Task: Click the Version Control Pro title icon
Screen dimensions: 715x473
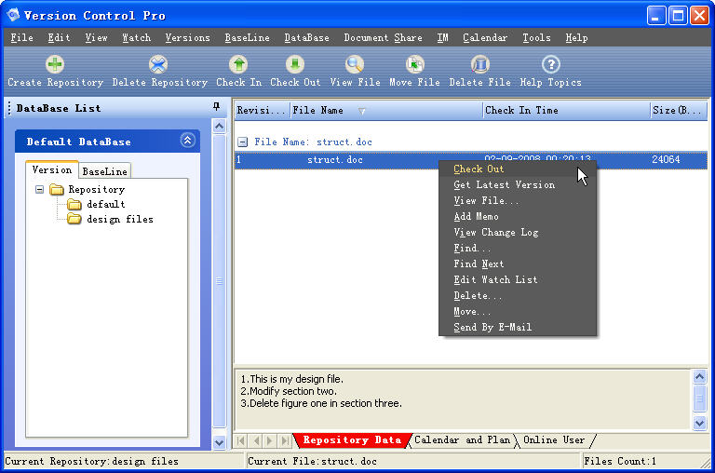Action: pyautogui.click(x=13, y=15)
